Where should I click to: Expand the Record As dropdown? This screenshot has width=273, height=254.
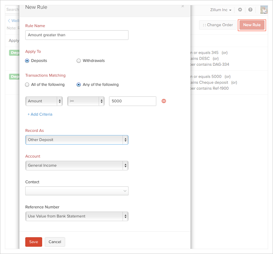click(77, 140)
